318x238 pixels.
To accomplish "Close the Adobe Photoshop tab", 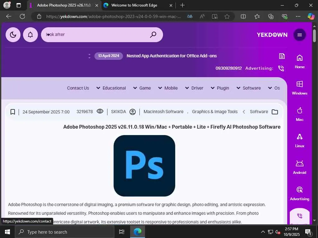I will coord(97,6).
